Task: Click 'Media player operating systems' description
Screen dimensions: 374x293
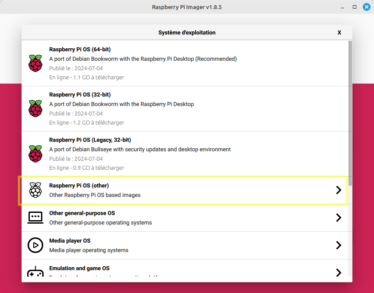Action: pyautogui.click(x=89, y=250)
